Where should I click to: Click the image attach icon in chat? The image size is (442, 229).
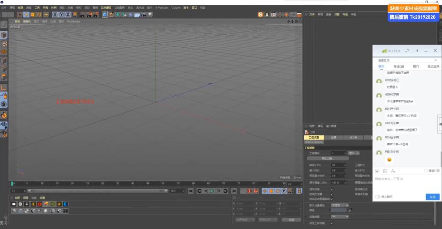(385, 171)
